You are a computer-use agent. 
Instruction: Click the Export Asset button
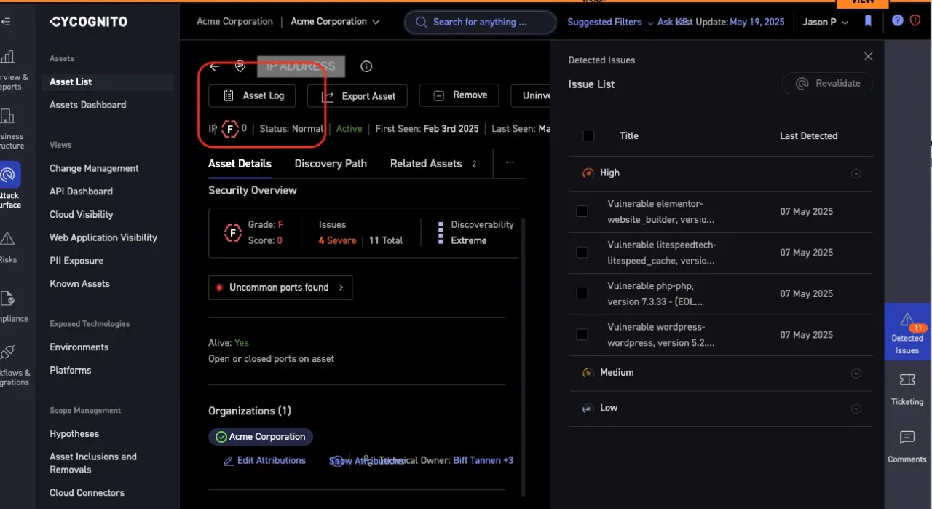click(358, 95)
